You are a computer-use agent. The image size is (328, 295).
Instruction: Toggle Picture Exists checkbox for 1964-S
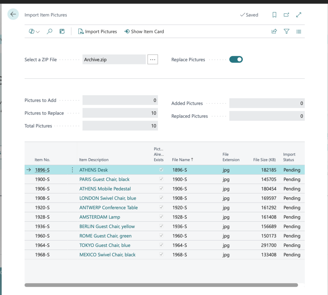161,245
